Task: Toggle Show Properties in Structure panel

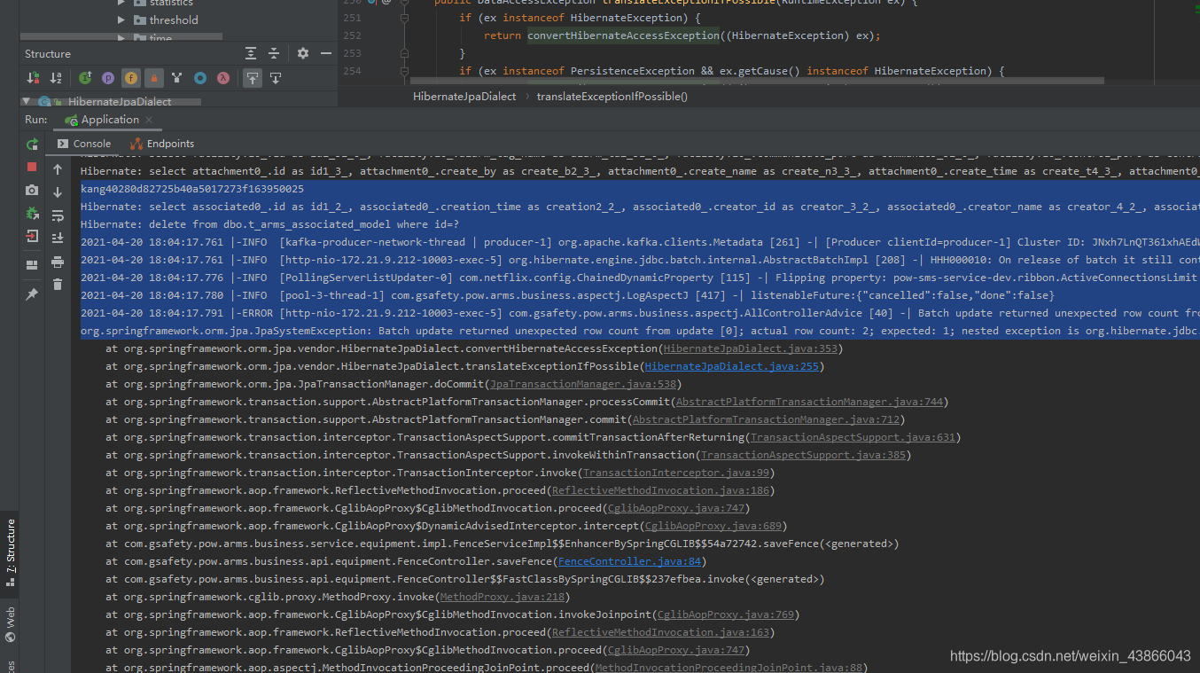Action: [108, 78]
